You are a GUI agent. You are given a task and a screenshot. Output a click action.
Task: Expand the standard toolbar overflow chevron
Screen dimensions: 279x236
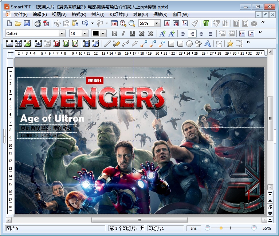[x=263, y=22]
